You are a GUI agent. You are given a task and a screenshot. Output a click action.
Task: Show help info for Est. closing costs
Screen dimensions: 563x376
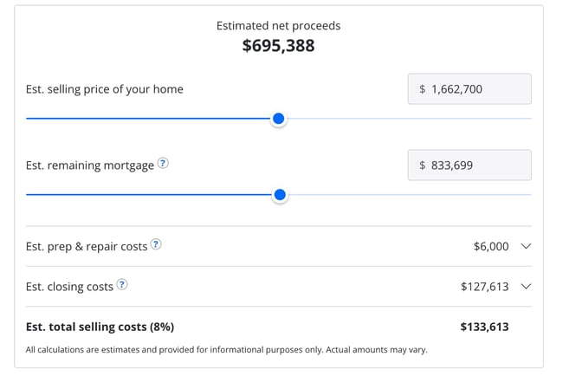click(122, 285)
